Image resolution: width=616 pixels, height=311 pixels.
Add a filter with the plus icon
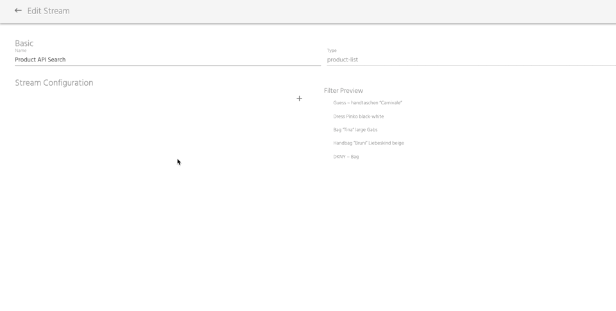300,99
